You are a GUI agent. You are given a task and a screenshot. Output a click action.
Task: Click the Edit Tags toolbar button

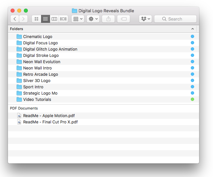(124, 19)
